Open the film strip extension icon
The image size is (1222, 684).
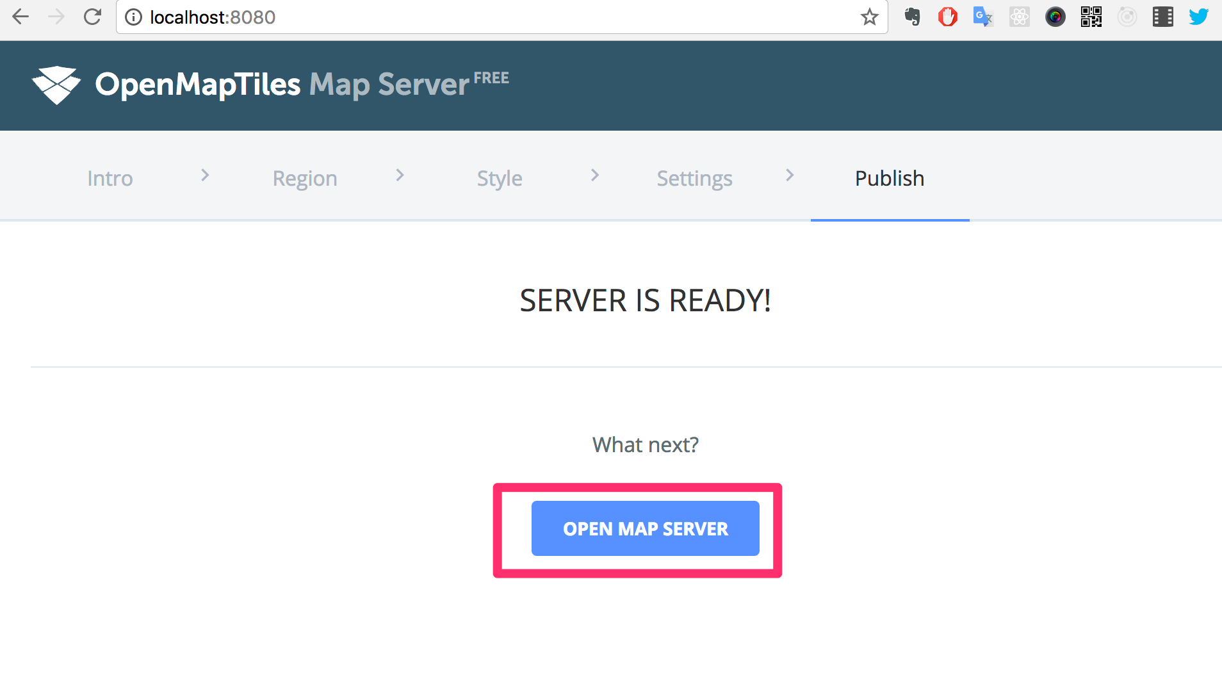(1164, 17)
